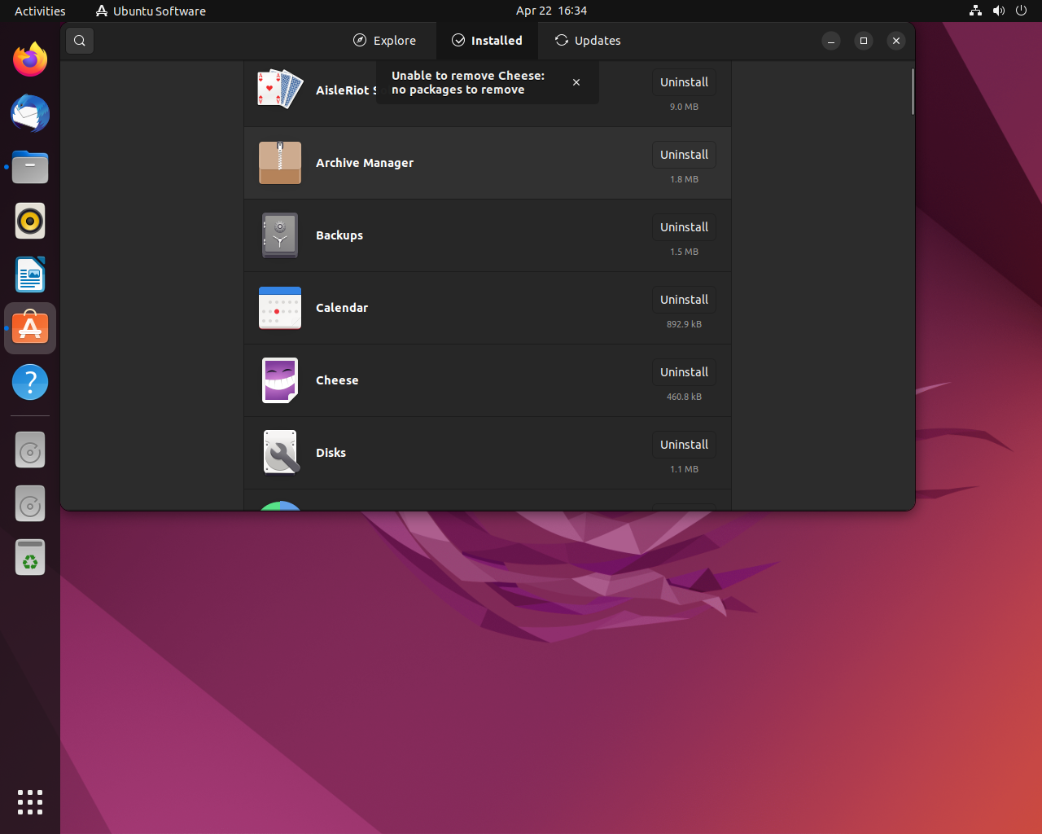Screen dimensions: 1042x834
Task: Open Firefox from the dock
Action: coord(30,59)
